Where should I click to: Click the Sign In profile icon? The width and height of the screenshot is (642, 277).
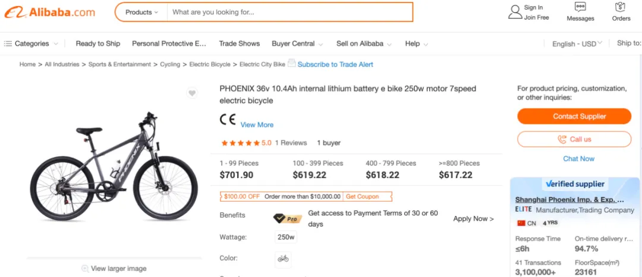(x=515, y=12)
